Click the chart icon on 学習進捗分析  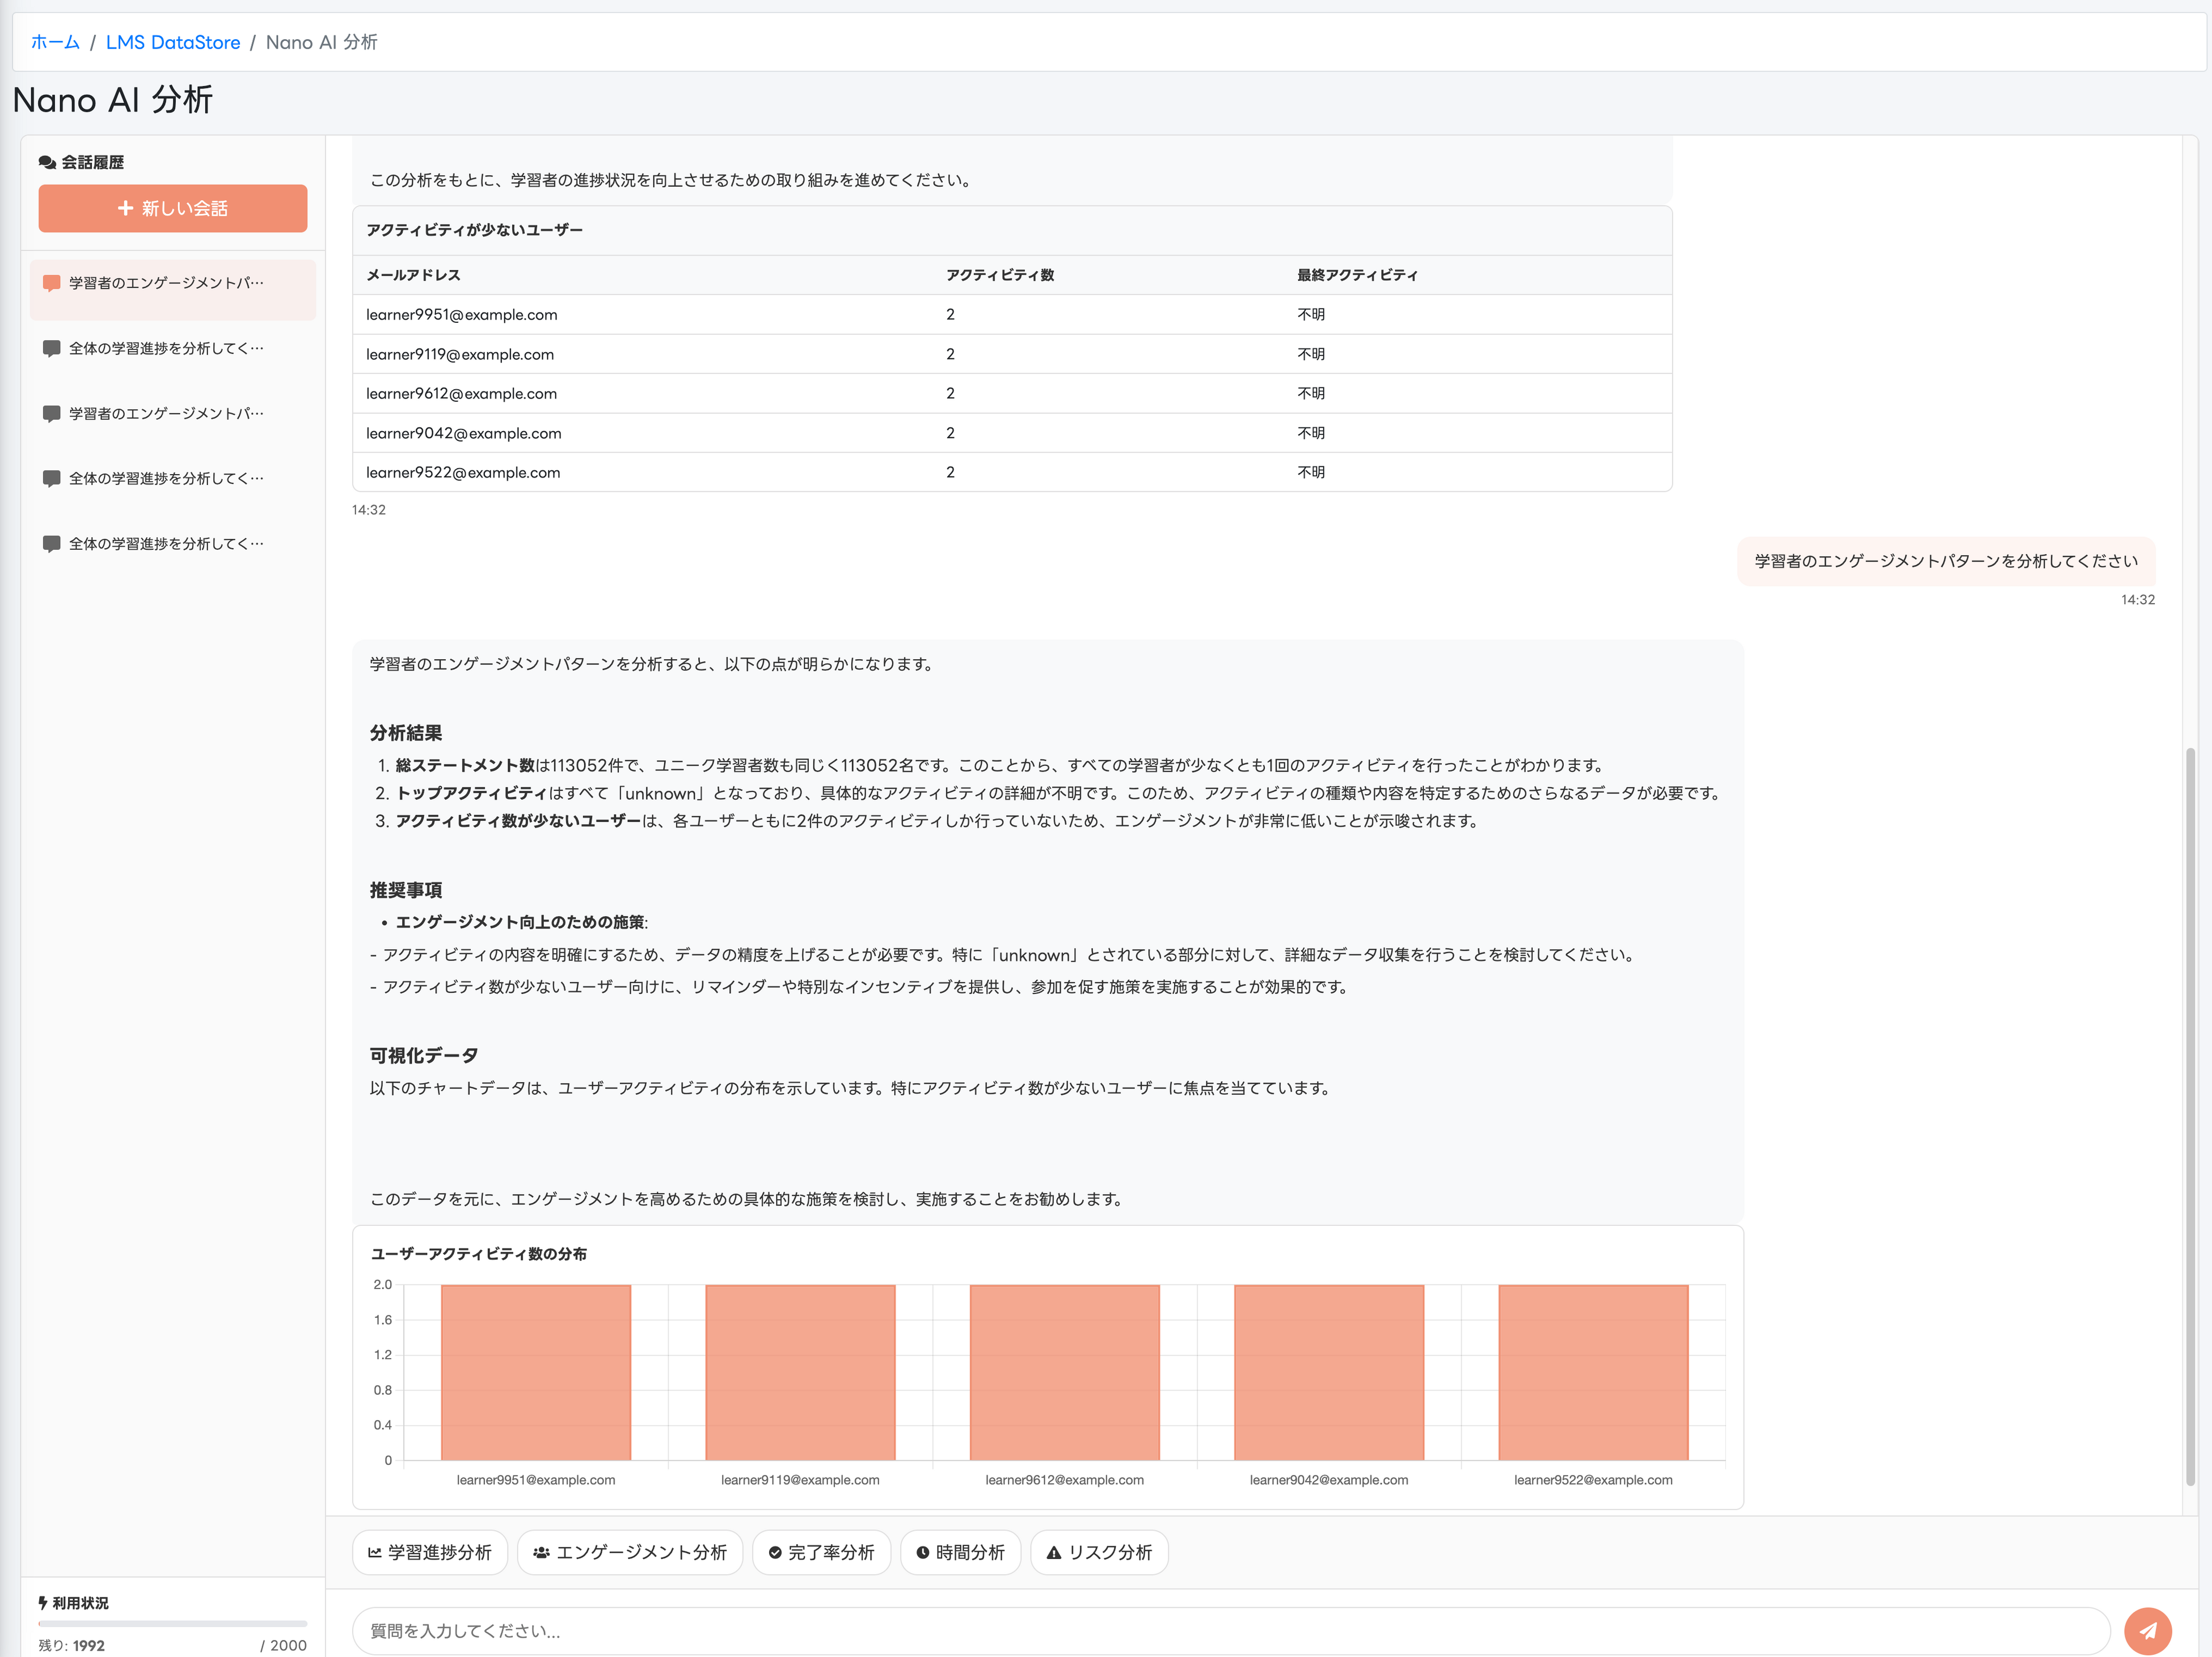[375, 1552]
